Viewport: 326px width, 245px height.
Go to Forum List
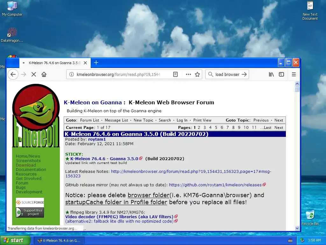coord(89,120)
